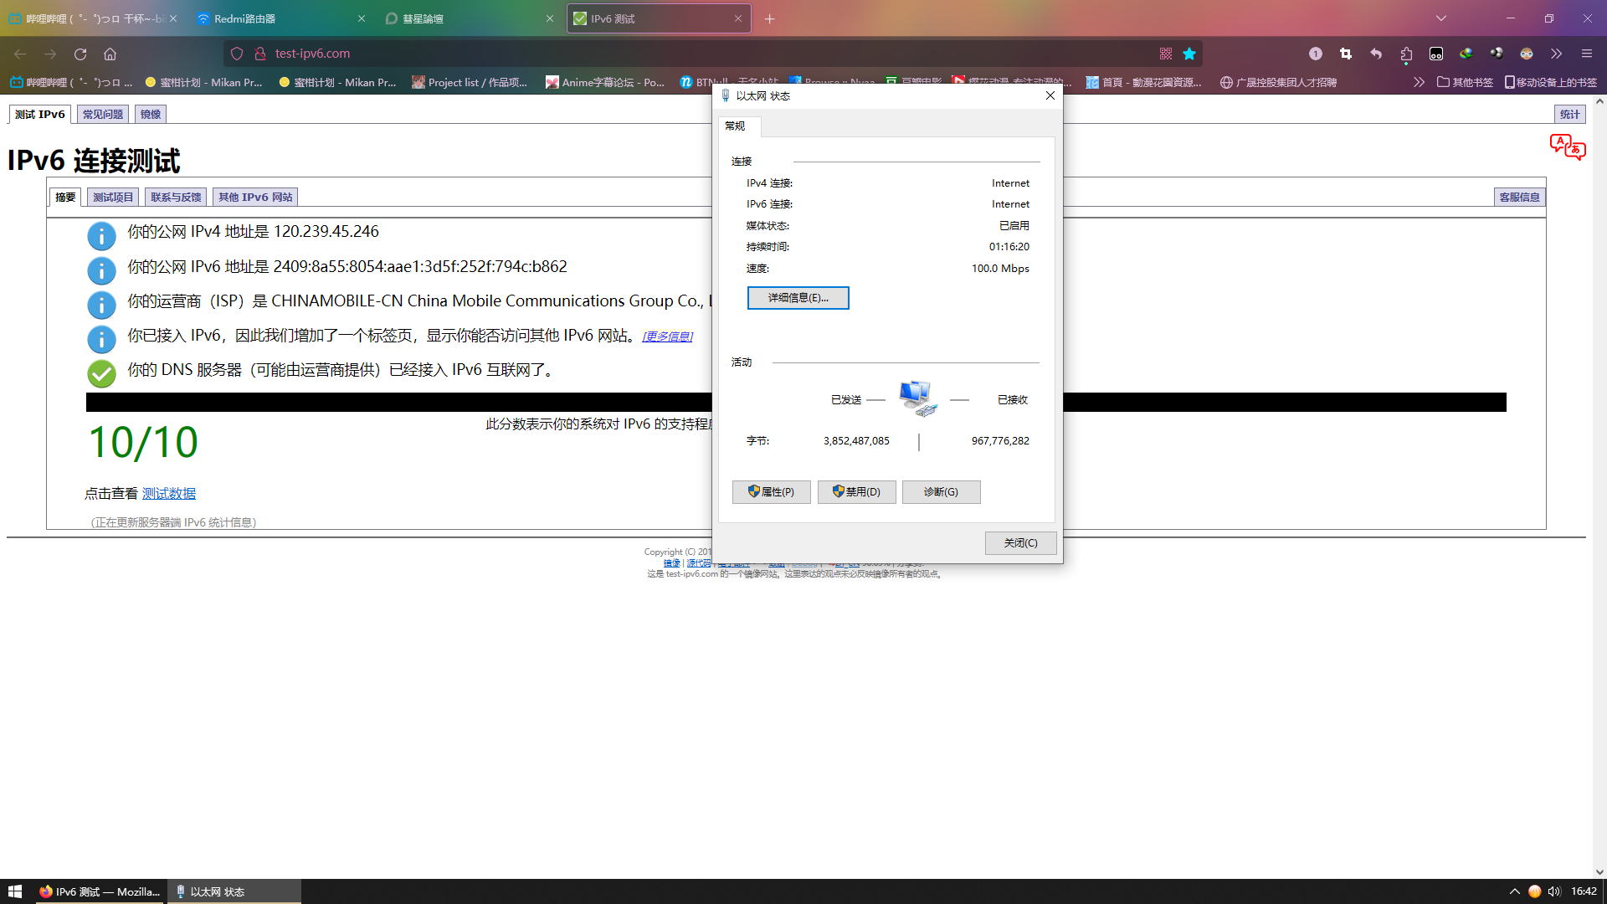Click the QR code icon in address bar
The width and height of the screenshot is (1607, 904).
coord(1166,54)
